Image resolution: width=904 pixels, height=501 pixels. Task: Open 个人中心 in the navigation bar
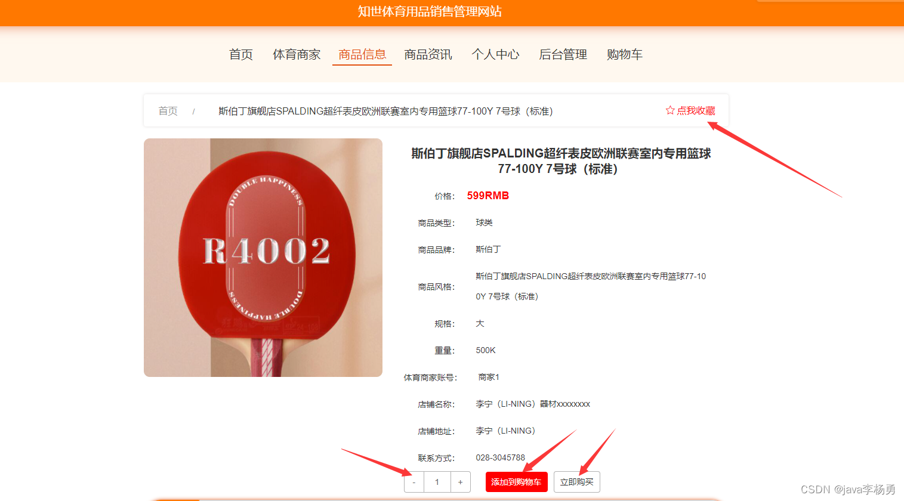click(x=495, y=54)
